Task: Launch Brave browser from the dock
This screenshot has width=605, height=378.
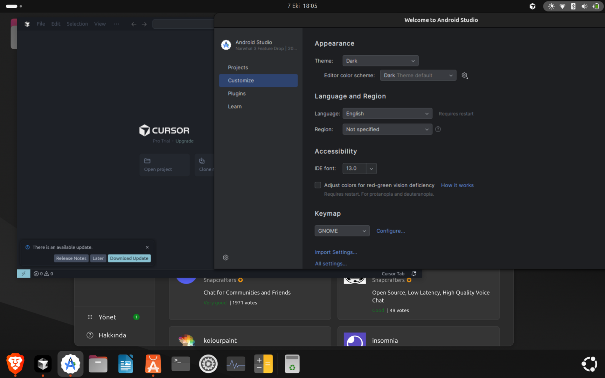Action: click(15, 364)
